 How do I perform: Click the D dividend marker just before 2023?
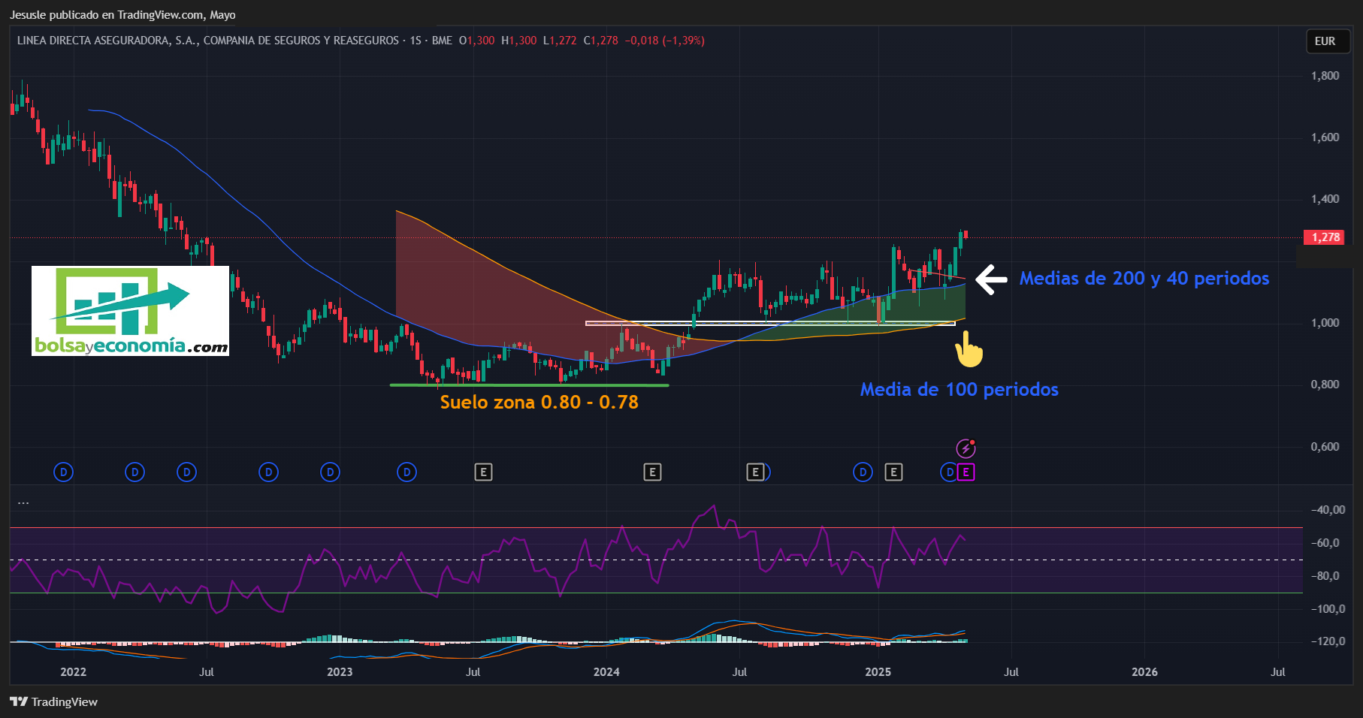[x=330, y=472]
